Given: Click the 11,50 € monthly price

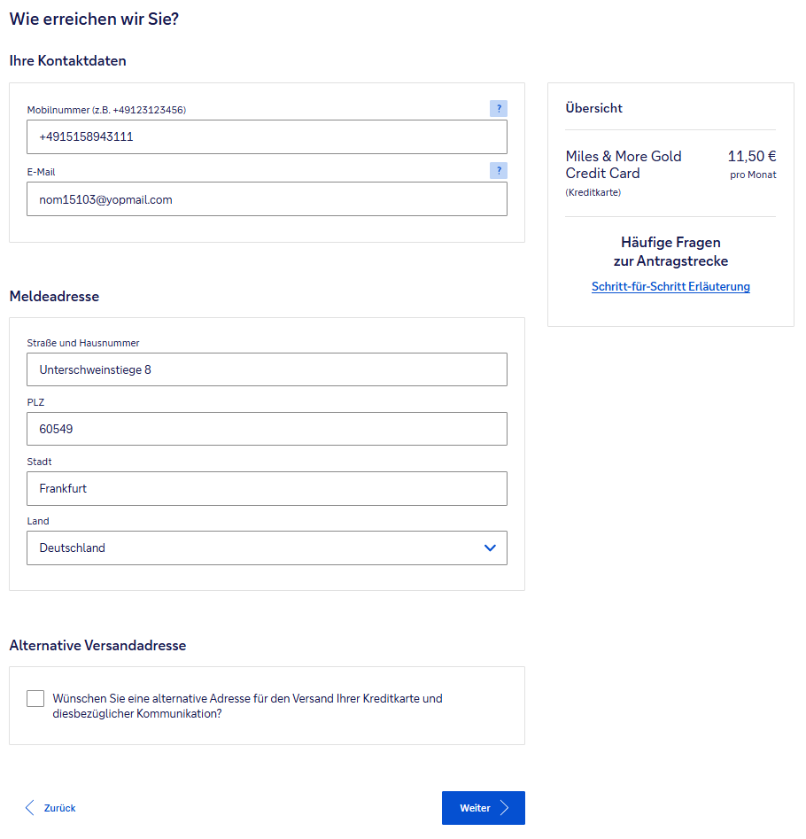Looking at the screenshot, I should pyautogui.click(x=752, y=157).
